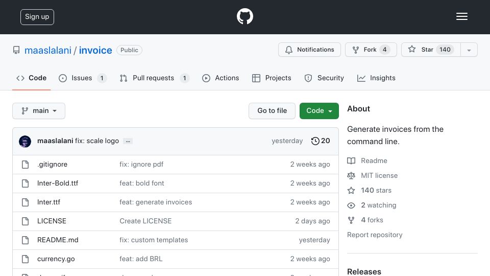This screenshot has height=276, width=490.
Task: Click the Go to file button
Action: (272, 111)
